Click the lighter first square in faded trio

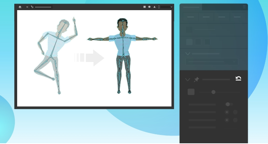pyautogui.click(x=189, y=42)
